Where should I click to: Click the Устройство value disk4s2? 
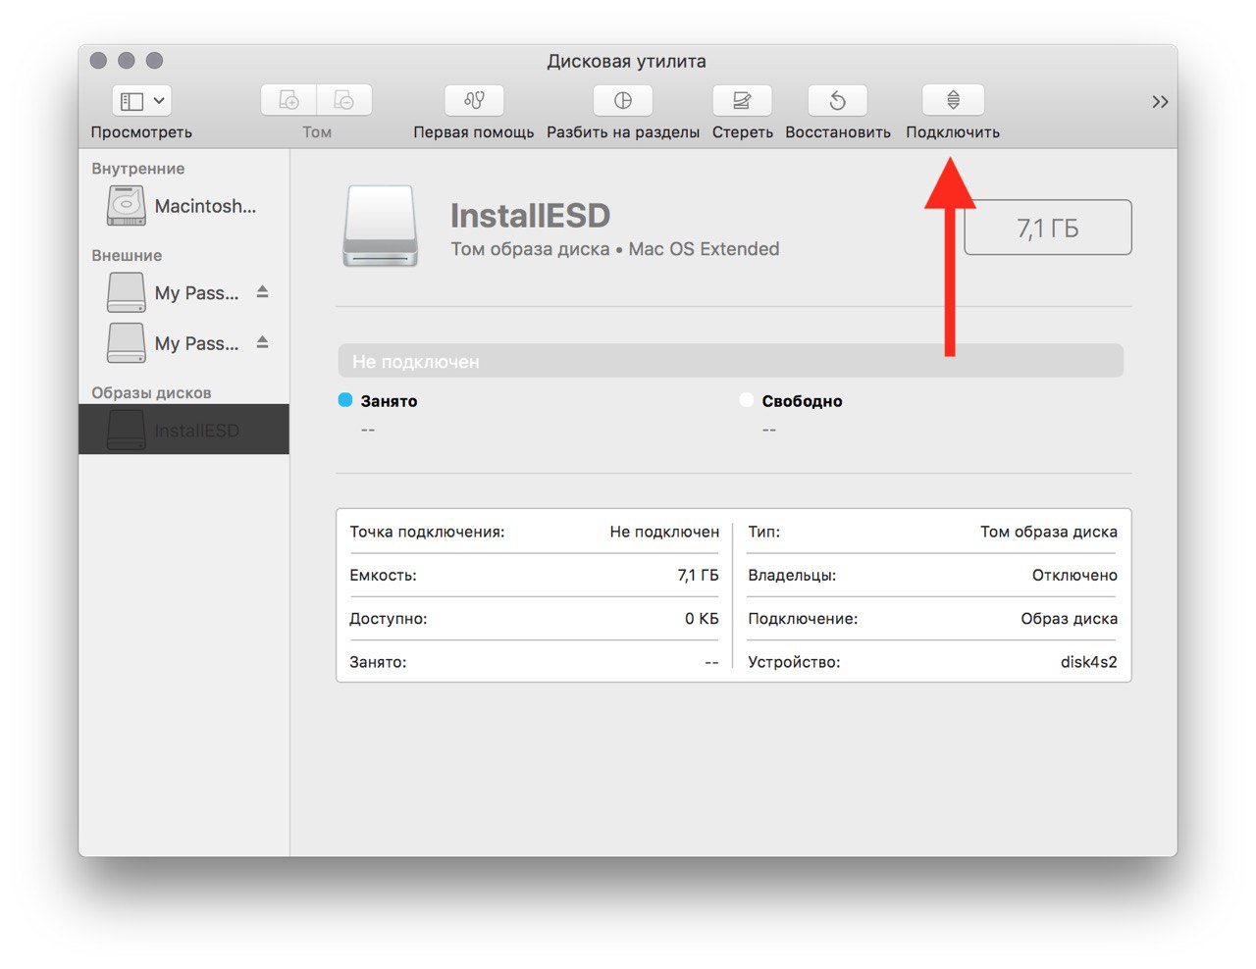click(x=1089, y=662)
